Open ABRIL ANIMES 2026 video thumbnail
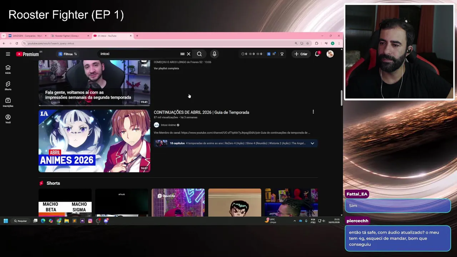The image size is (457, 257). pyautogui.click(x=94, y=141)
